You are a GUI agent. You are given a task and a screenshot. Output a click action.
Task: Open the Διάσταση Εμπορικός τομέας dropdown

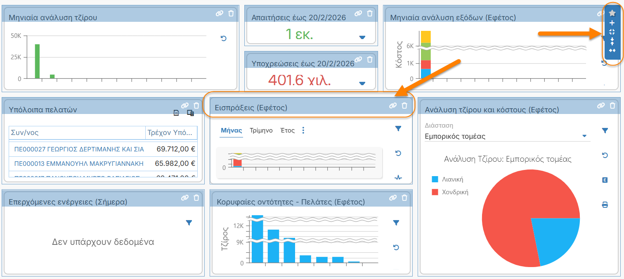tap(584, 136)
